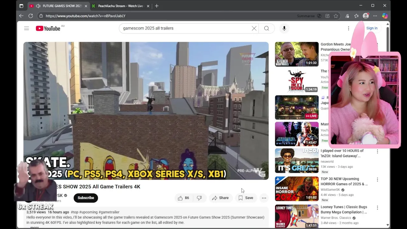This screenshot has height=229, width=407.
Task: Click the playing Skate trailer video
Action: pos(146,111)
